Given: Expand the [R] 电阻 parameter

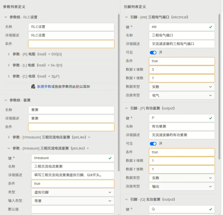Looking at the screenshot, I should coord(9,54).
